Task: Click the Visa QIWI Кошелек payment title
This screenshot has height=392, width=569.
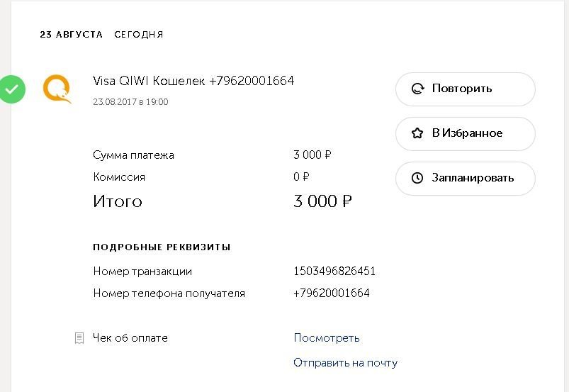Action: point(193,81)
